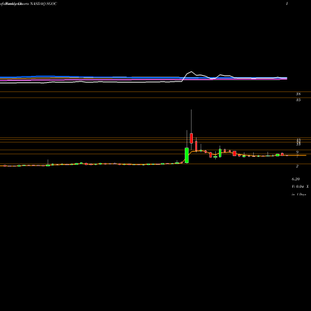The width and height of the screenshot is (311, 311).
Task: Select the 6.20 value text
Action: pos(295,179)
